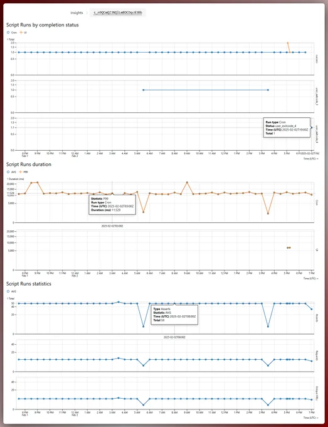Screen dimensions: 328x427
Task: Click 'Type Asserts' in statistics tooltip
Action: coord(162,309)
